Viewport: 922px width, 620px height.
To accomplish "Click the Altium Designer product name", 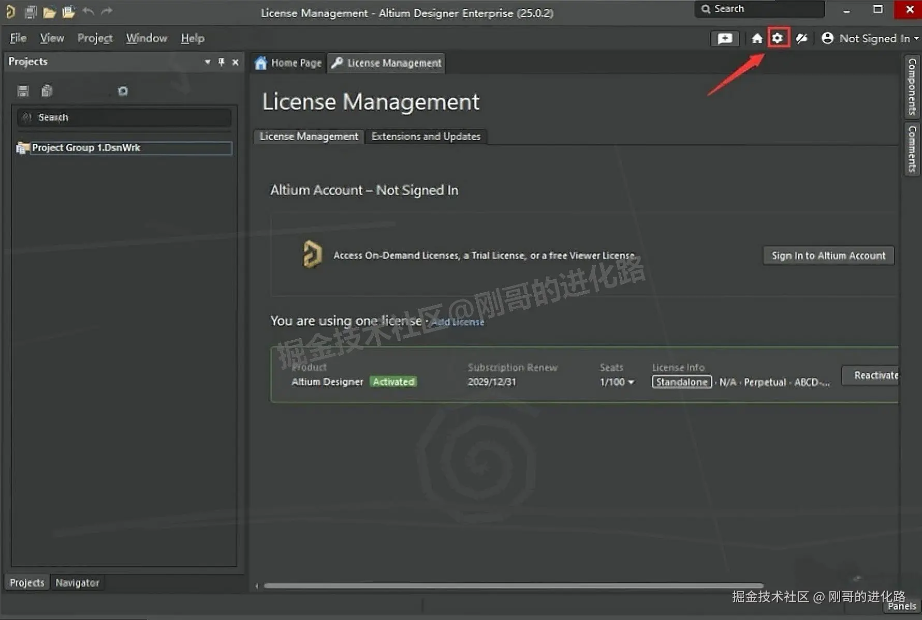I will point(327,382).
